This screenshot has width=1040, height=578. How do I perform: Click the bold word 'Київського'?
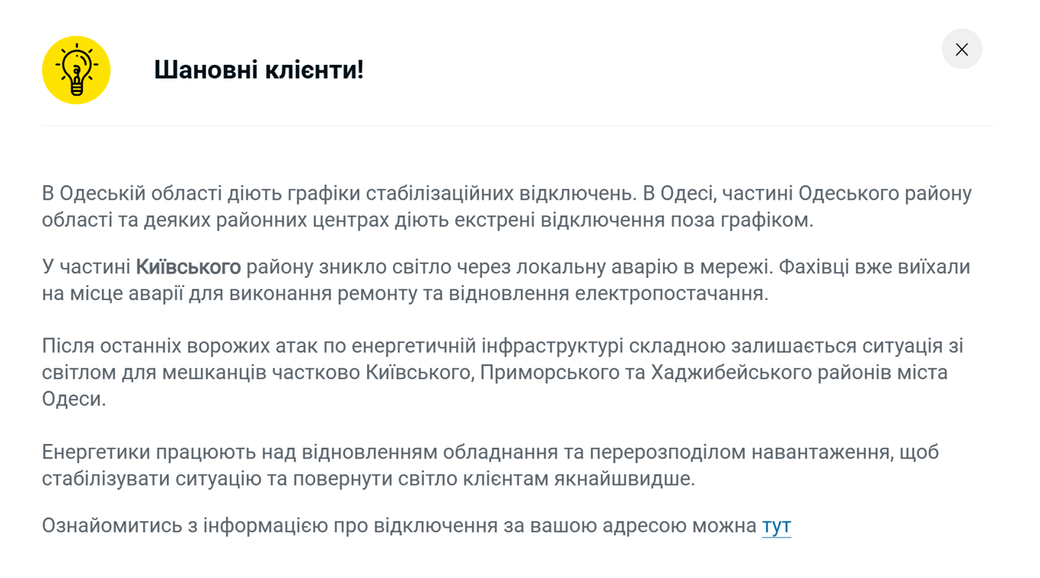[188, 267]
